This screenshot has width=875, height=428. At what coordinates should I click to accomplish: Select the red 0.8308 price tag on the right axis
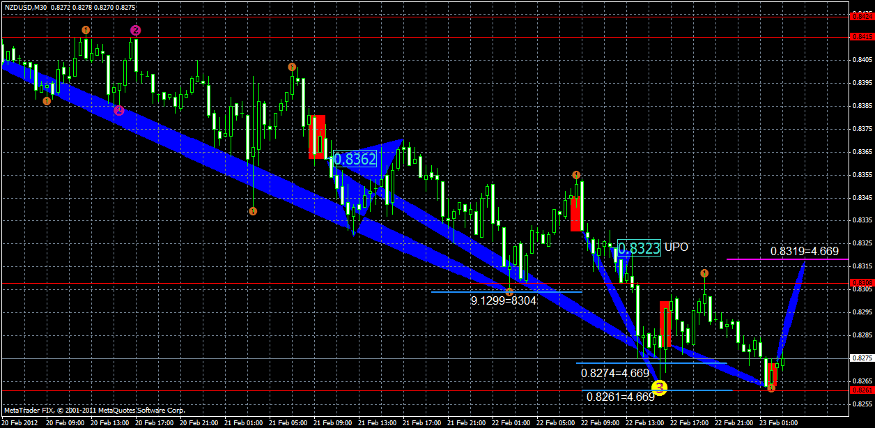(x=864, y=282)
